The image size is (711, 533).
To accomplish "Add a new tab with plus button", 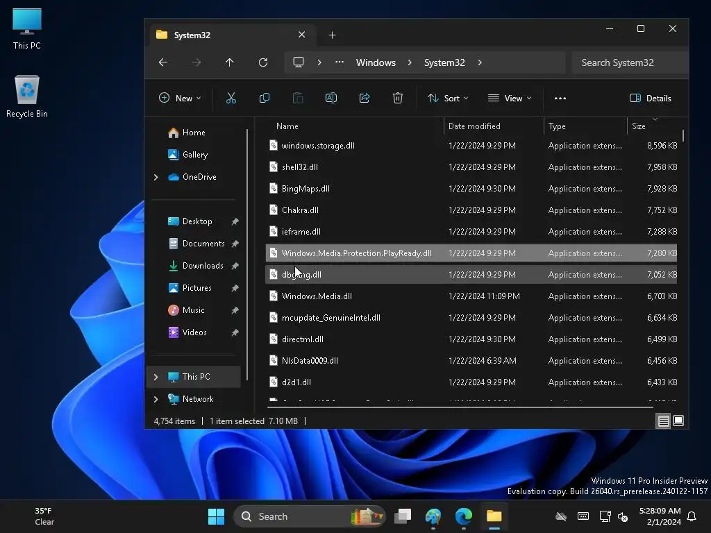I will (x=333, y=35).
